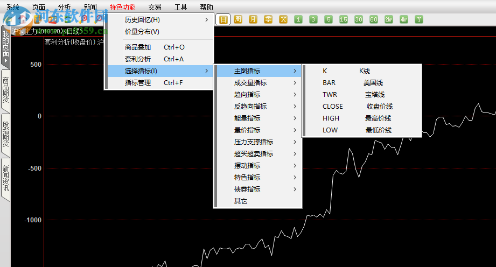Viewport: 496px width, 267px height.
Task: Open the 工具 menu
Action: (180, 7)
